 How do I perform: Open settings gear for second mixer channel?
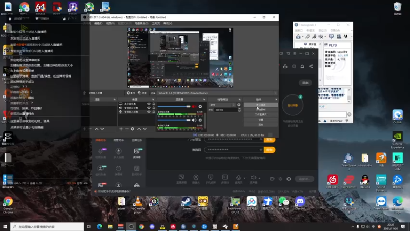200,120
